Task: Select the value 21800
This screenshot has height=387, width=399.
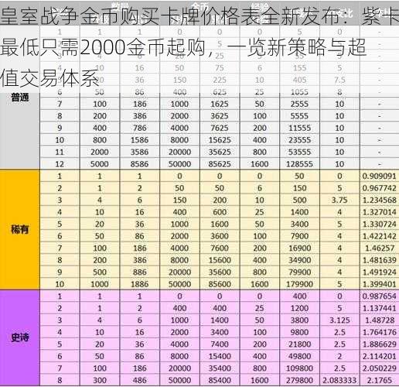Action: (x=299, y=344)
